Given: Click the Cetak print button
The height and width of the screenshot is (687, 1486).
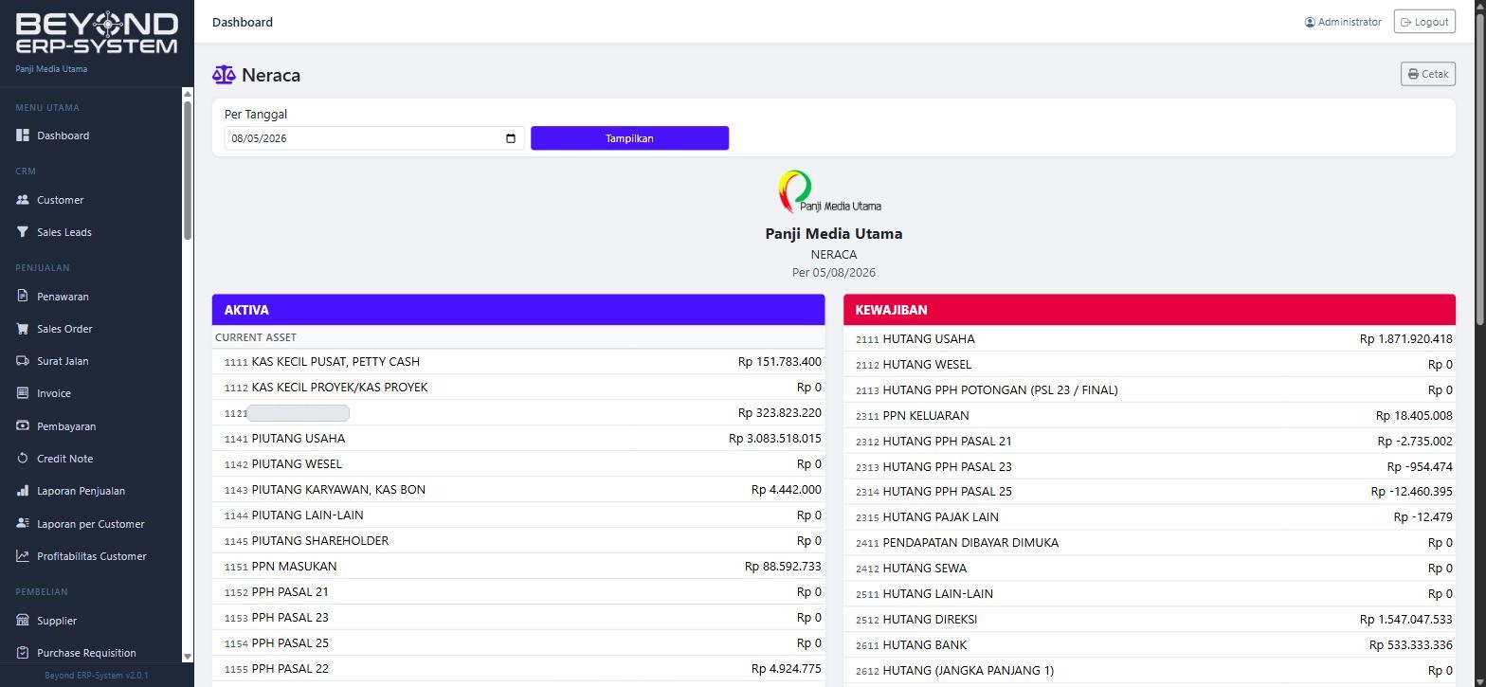Looking at the screenshot, I should pyautogui.click(x=1427, y=74).
